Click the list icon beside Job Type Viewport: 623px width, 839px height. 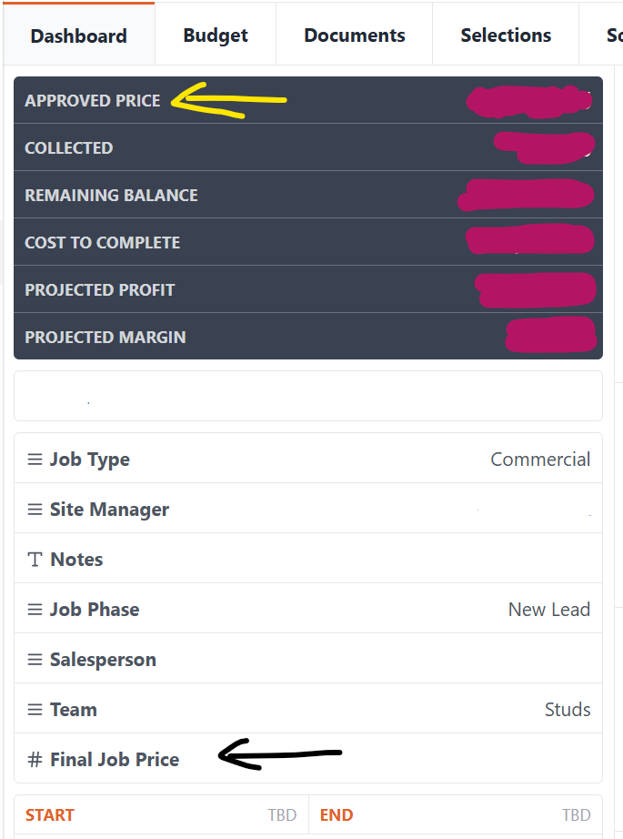click(35, 460)
